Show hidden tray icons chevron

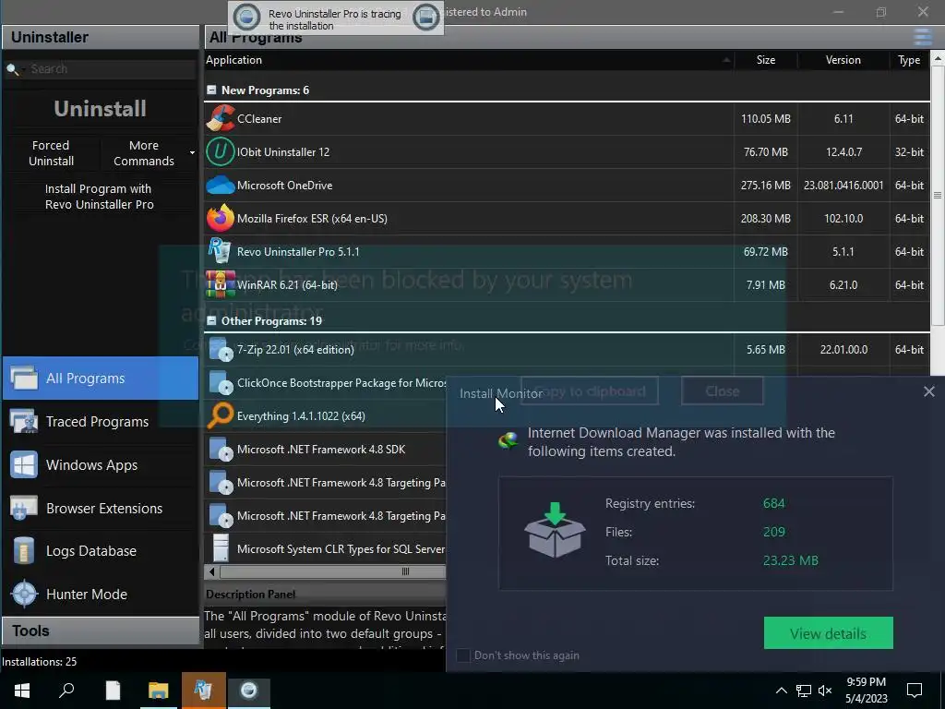(781, 691)
